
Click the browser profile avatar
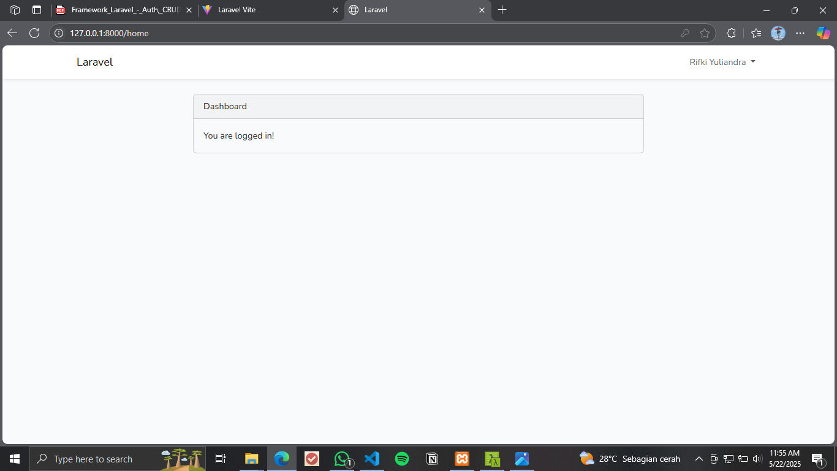[778, 33]
